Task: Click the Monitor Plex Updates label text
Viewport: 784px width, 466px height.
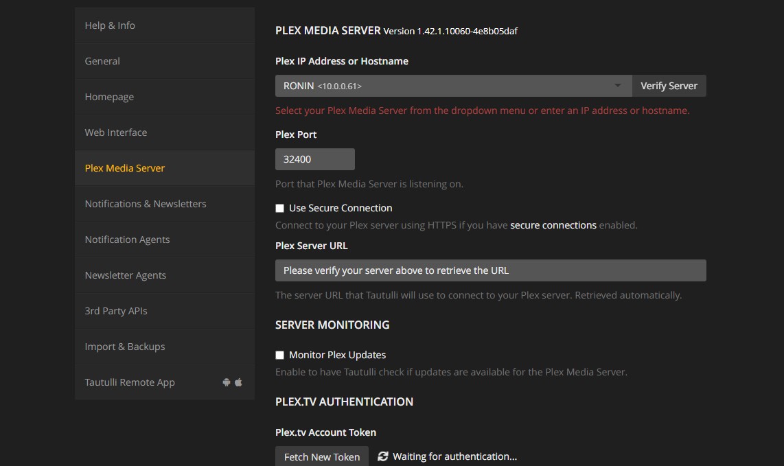Action: click(x=338, y=355)
